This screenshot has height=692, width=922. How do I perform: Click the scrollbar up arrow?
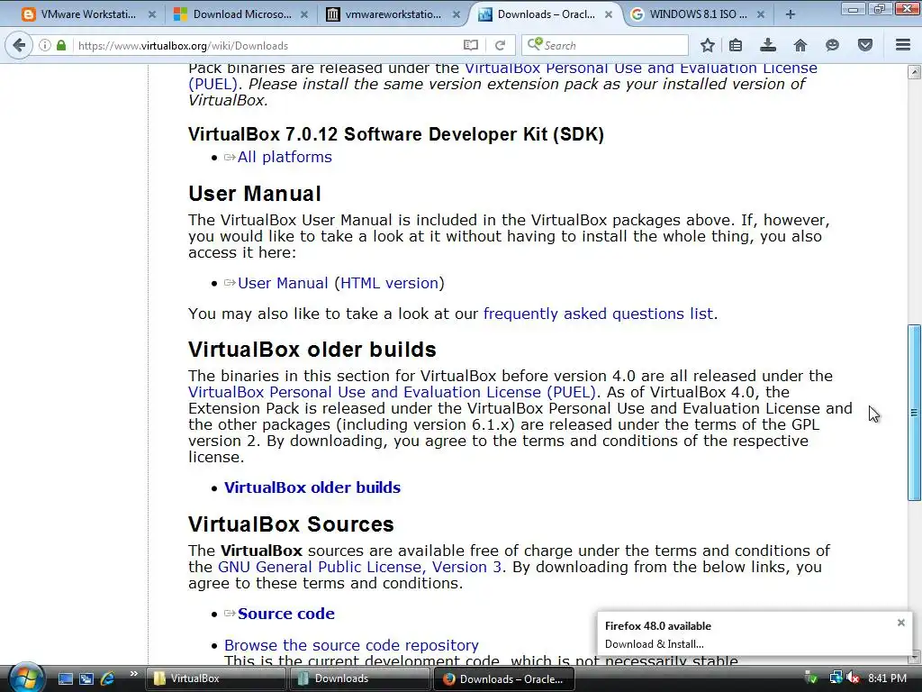pyautogui.click(x=914, y=72)
